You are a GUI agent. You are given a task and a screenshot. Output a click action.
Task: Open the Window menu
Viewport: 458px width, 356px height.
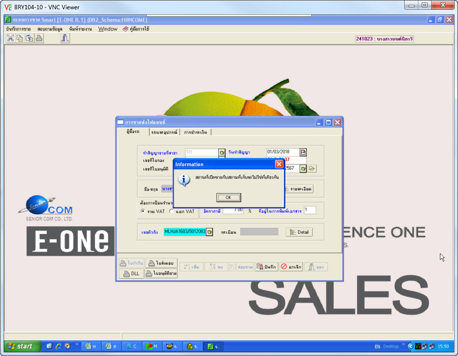108,29
